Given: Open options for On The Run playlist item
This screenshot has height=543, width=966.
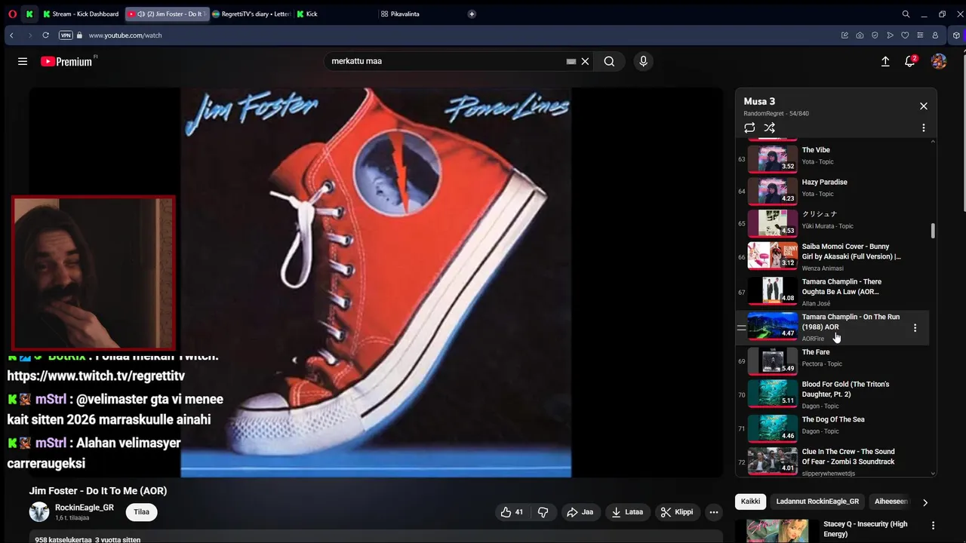Looking at the screenshot, I should point(915,328).
